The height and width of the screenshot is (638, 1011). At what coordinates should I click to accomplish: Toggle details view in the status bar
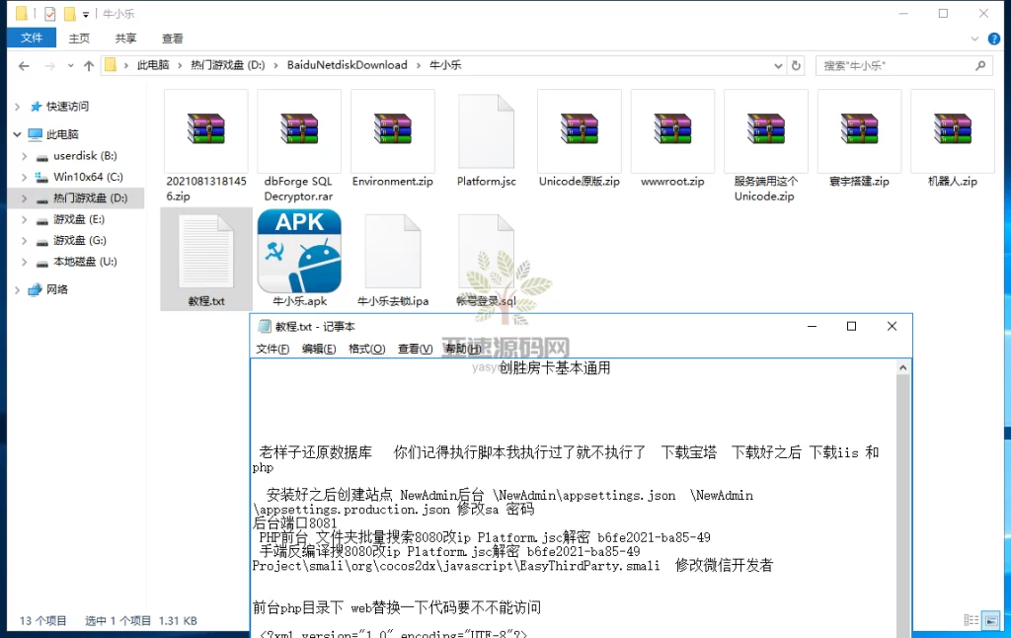(x=973, y=620)
